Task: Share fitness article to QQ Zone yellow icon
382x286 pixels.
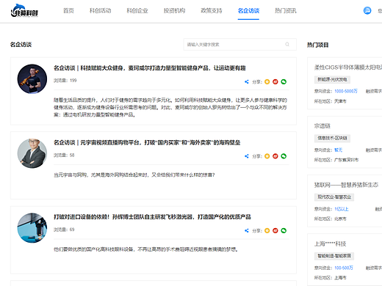Action: [267, 81]
